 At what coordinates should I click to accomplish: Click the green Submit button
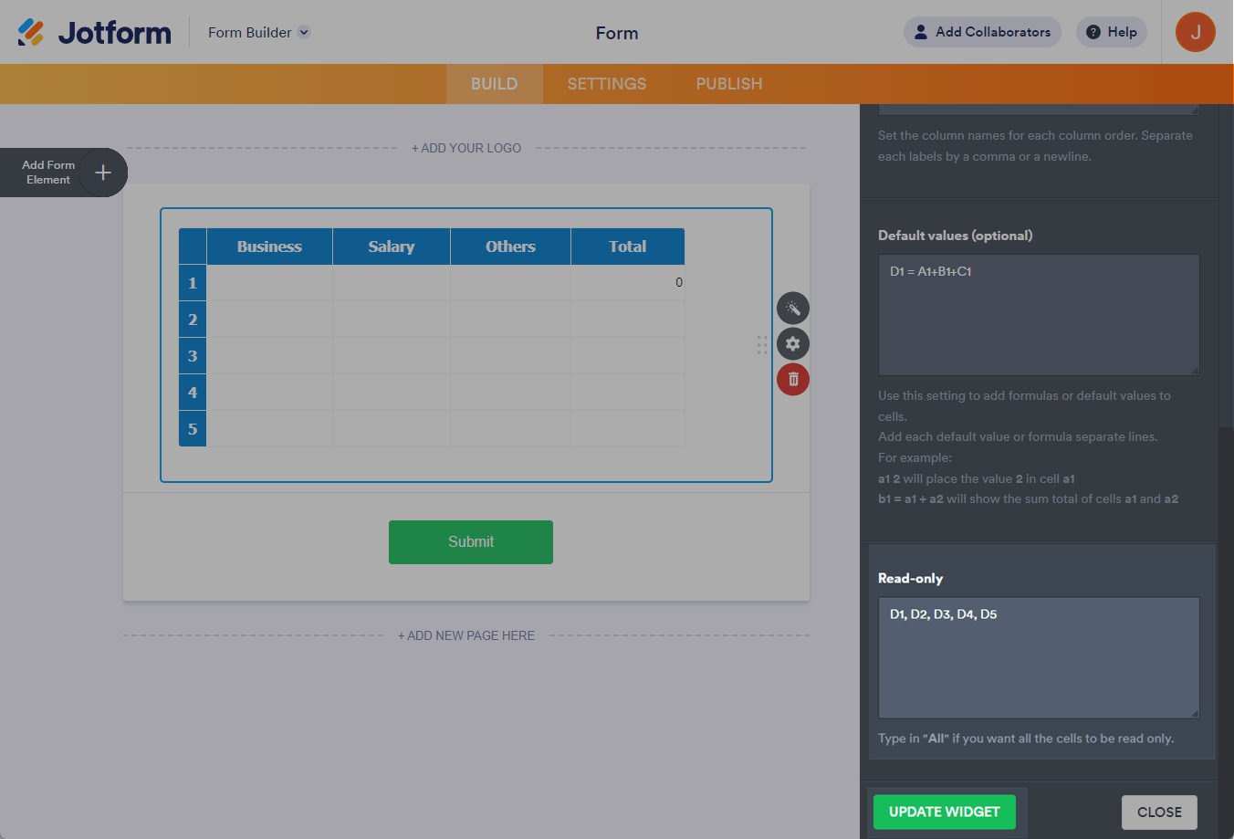471,542
